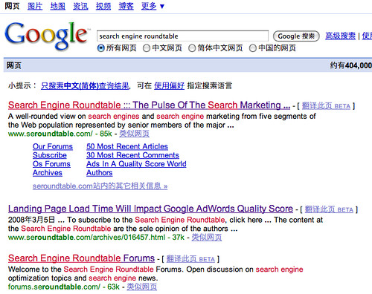The height and width of the screenshot is (294, 372).
Task: Click 类似网页 next to archives/016457.html
Action: click(207, 238)
